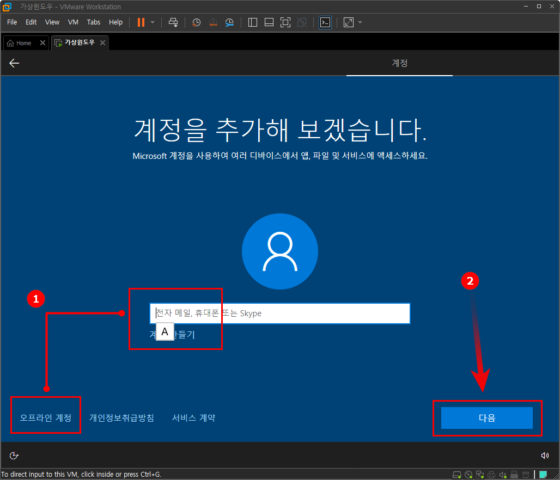Toggle Unity mode icon

click(x=302, y=22)
